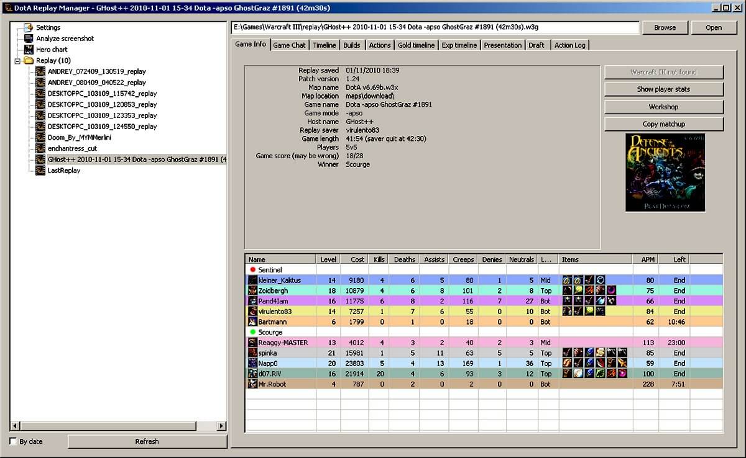746x458 pixels.
Task: Sort players by APM column header
Action: (x=645, y=259)
